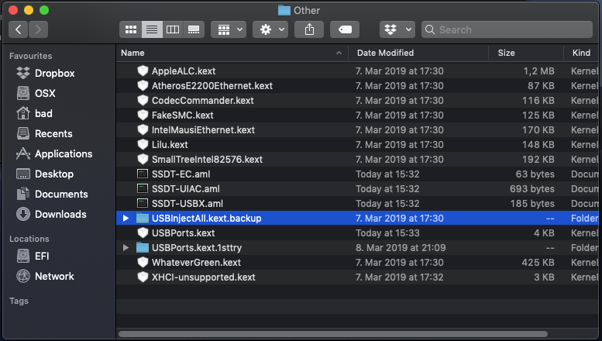This screenshot has height=341, width=602.
Task: Open the gear Action menu
Action: [270, 29]
